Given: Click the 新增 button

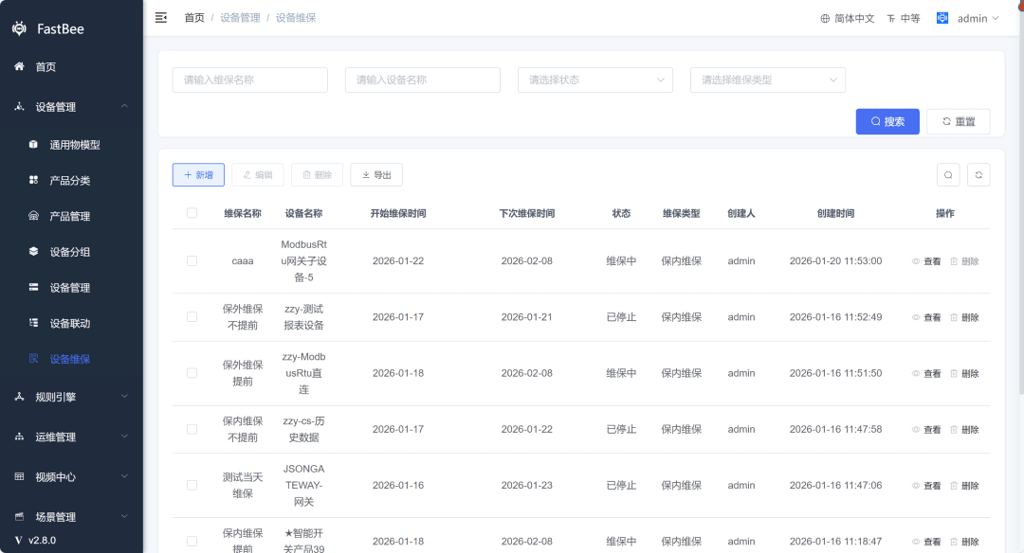Looking at the screenshot, I should [x=198, y=175].
